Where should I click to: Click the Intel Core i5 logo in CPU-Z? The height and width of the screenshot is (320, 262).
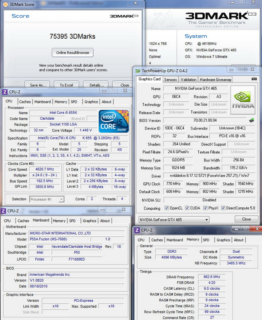114,121
